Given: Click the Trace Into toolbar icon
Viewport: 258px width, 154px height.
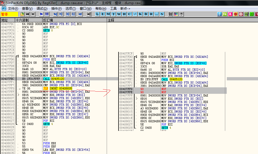Looking at the screenshot, I should click(x=68, y=14).
